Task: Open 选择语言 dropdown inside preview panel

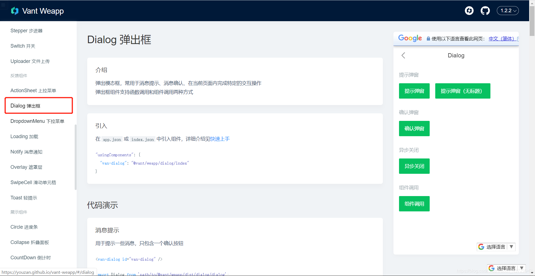Action: point(496,247)
